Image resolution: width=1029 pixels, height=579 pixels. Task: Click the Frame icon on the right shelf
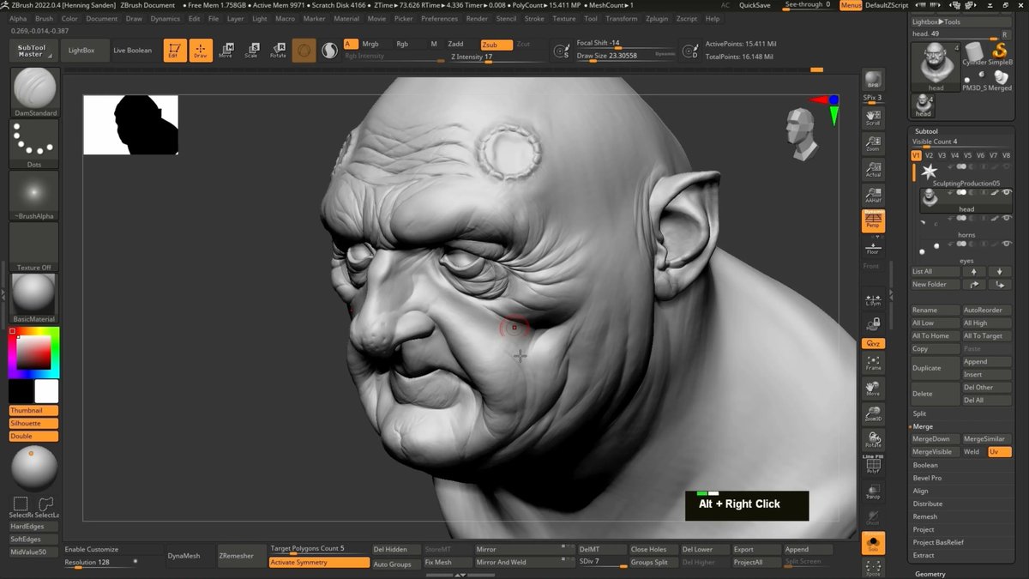point(873,361)
